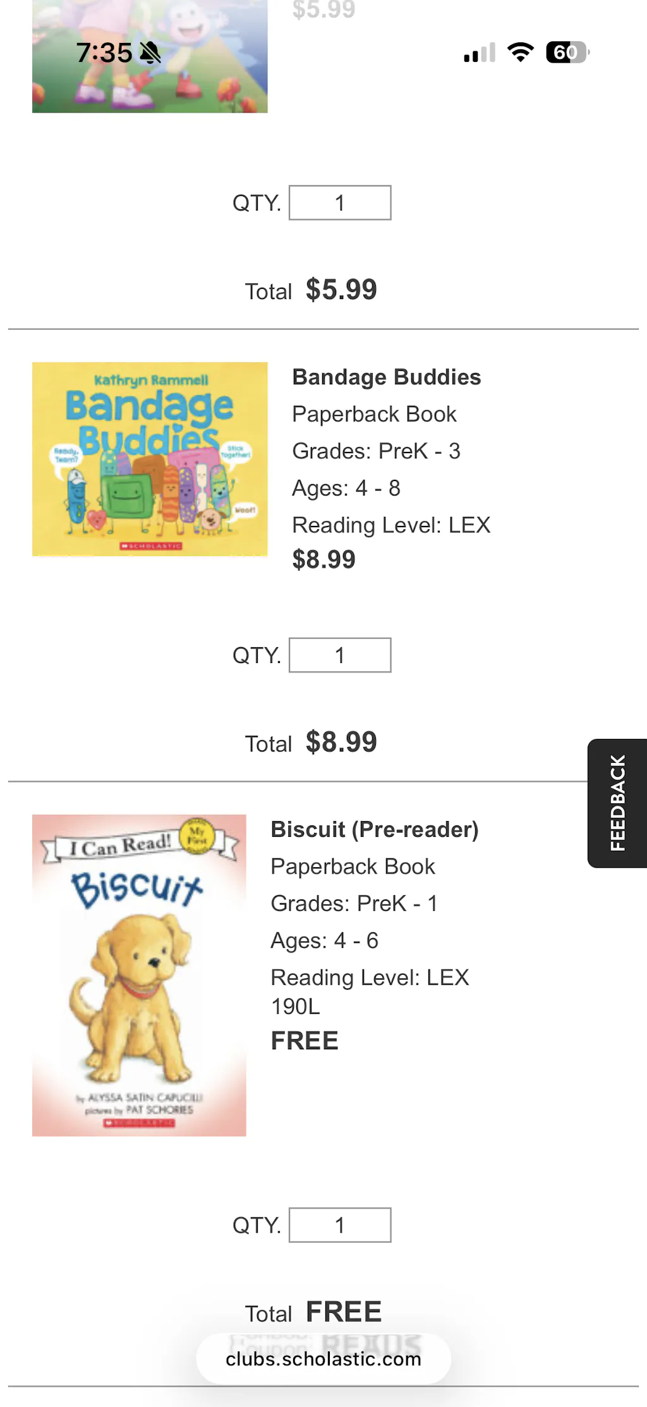Open the Bandage Buddies cover image
647x1407 pixels.
(150, 459)
